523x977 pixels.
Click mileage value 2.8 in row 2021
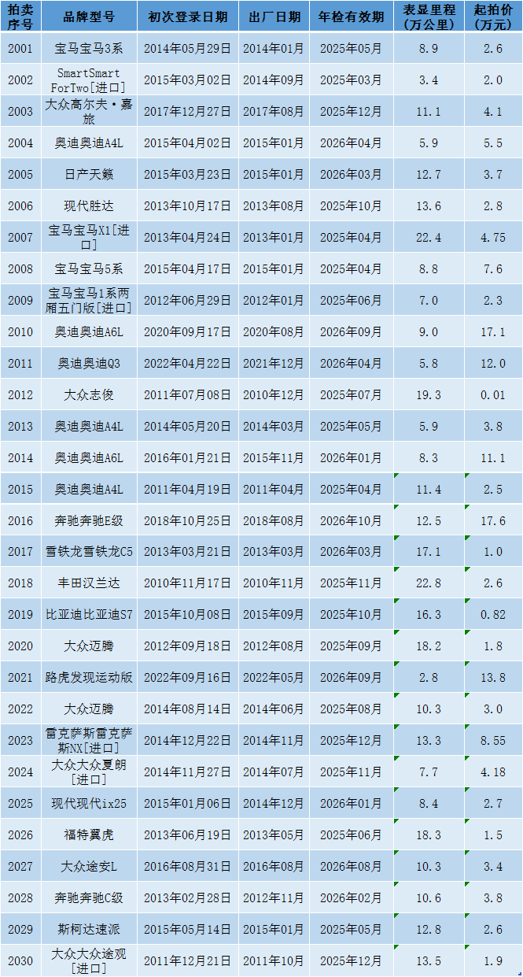point(429,677)
